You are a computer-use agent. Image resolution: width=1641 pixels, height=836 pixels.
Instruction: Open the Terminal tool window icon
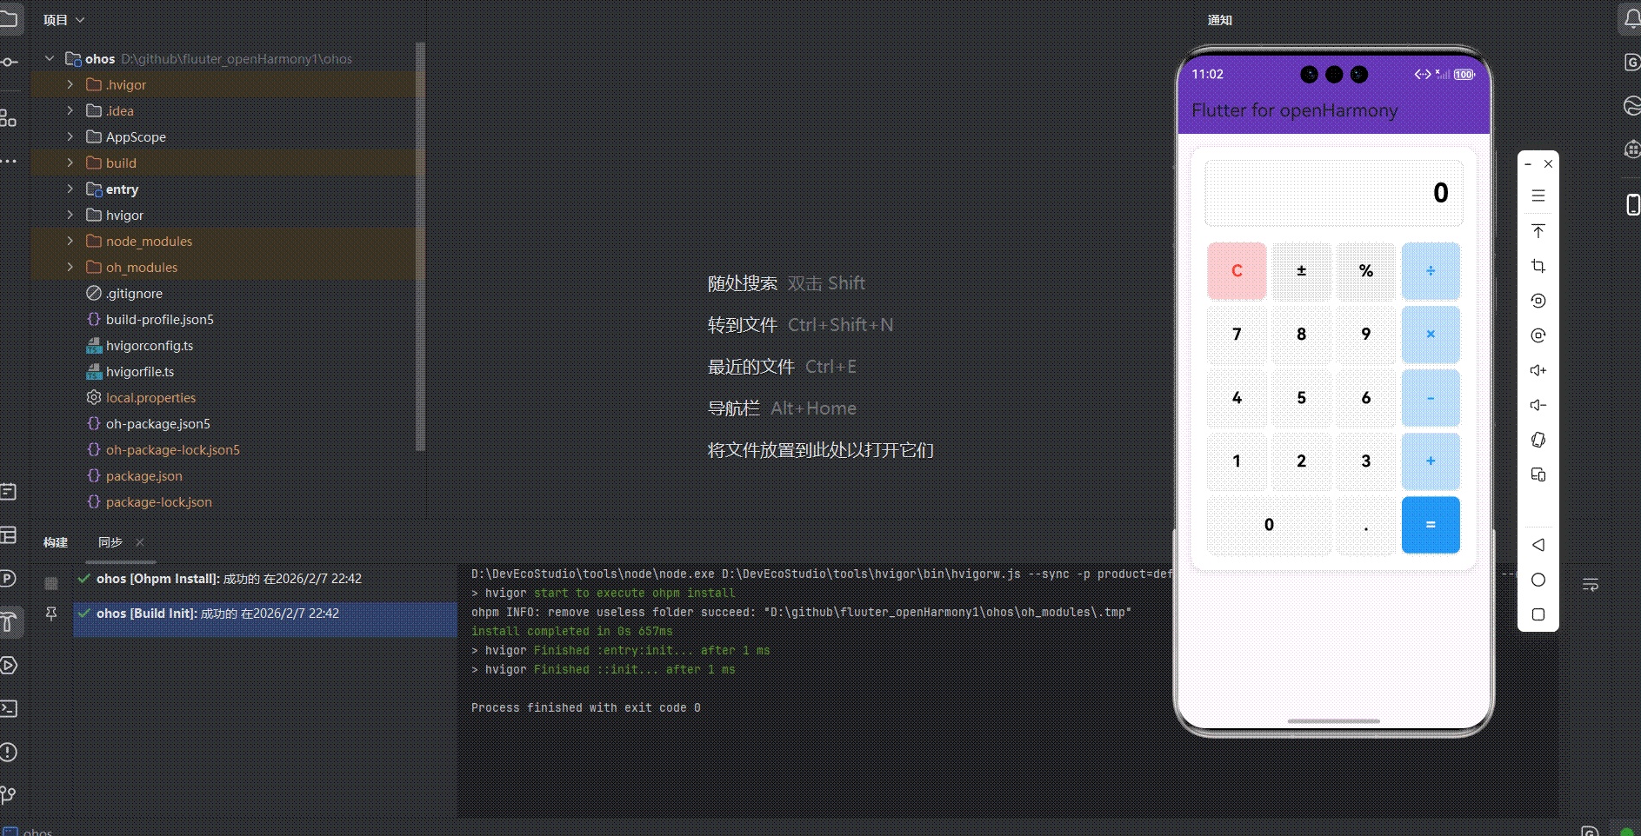[x=9, y=708]
